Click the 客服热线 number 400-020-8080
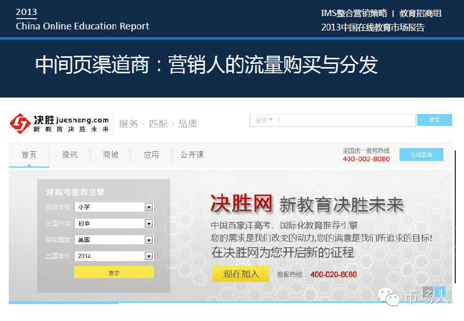The height and width of the screenshot is (321, 464). pyautogui.click(x=334, y=275)
